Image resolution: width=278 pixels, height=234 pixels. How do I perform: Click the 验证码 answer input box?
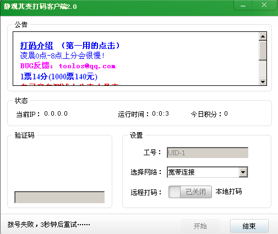[59, 197]
